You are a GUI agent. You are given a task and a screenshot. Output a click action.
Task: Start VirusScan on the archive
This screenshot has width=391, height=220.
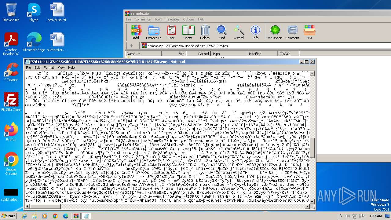pyautogui.click(x=275, y=32)
